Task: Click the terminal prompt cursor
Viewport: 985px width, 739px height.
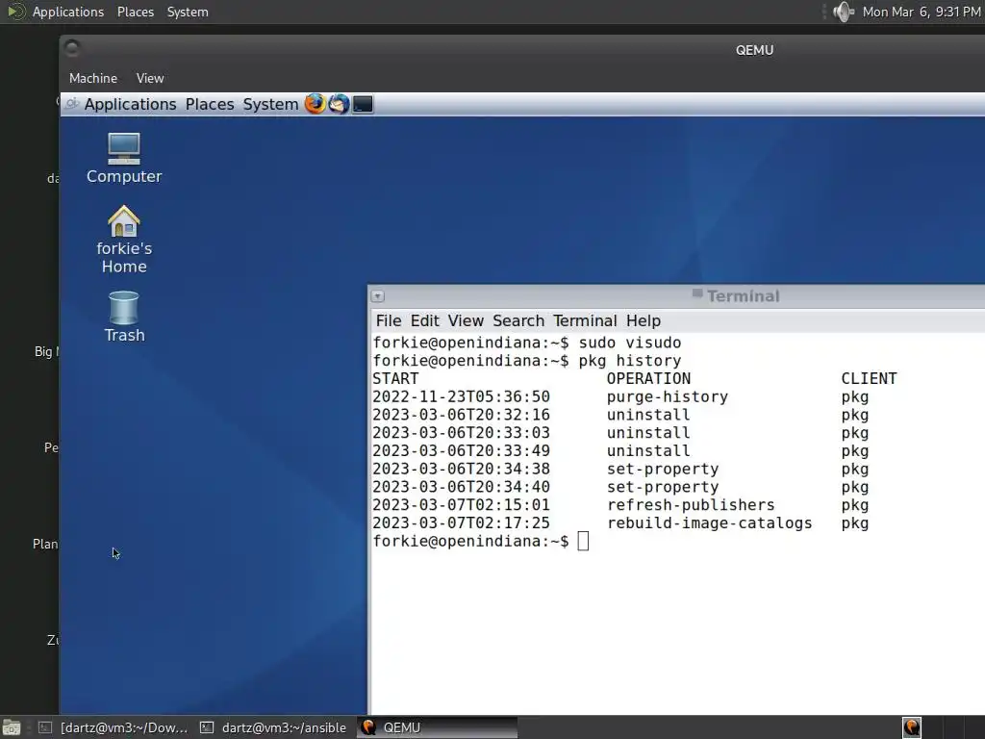Action: [583, 541]
